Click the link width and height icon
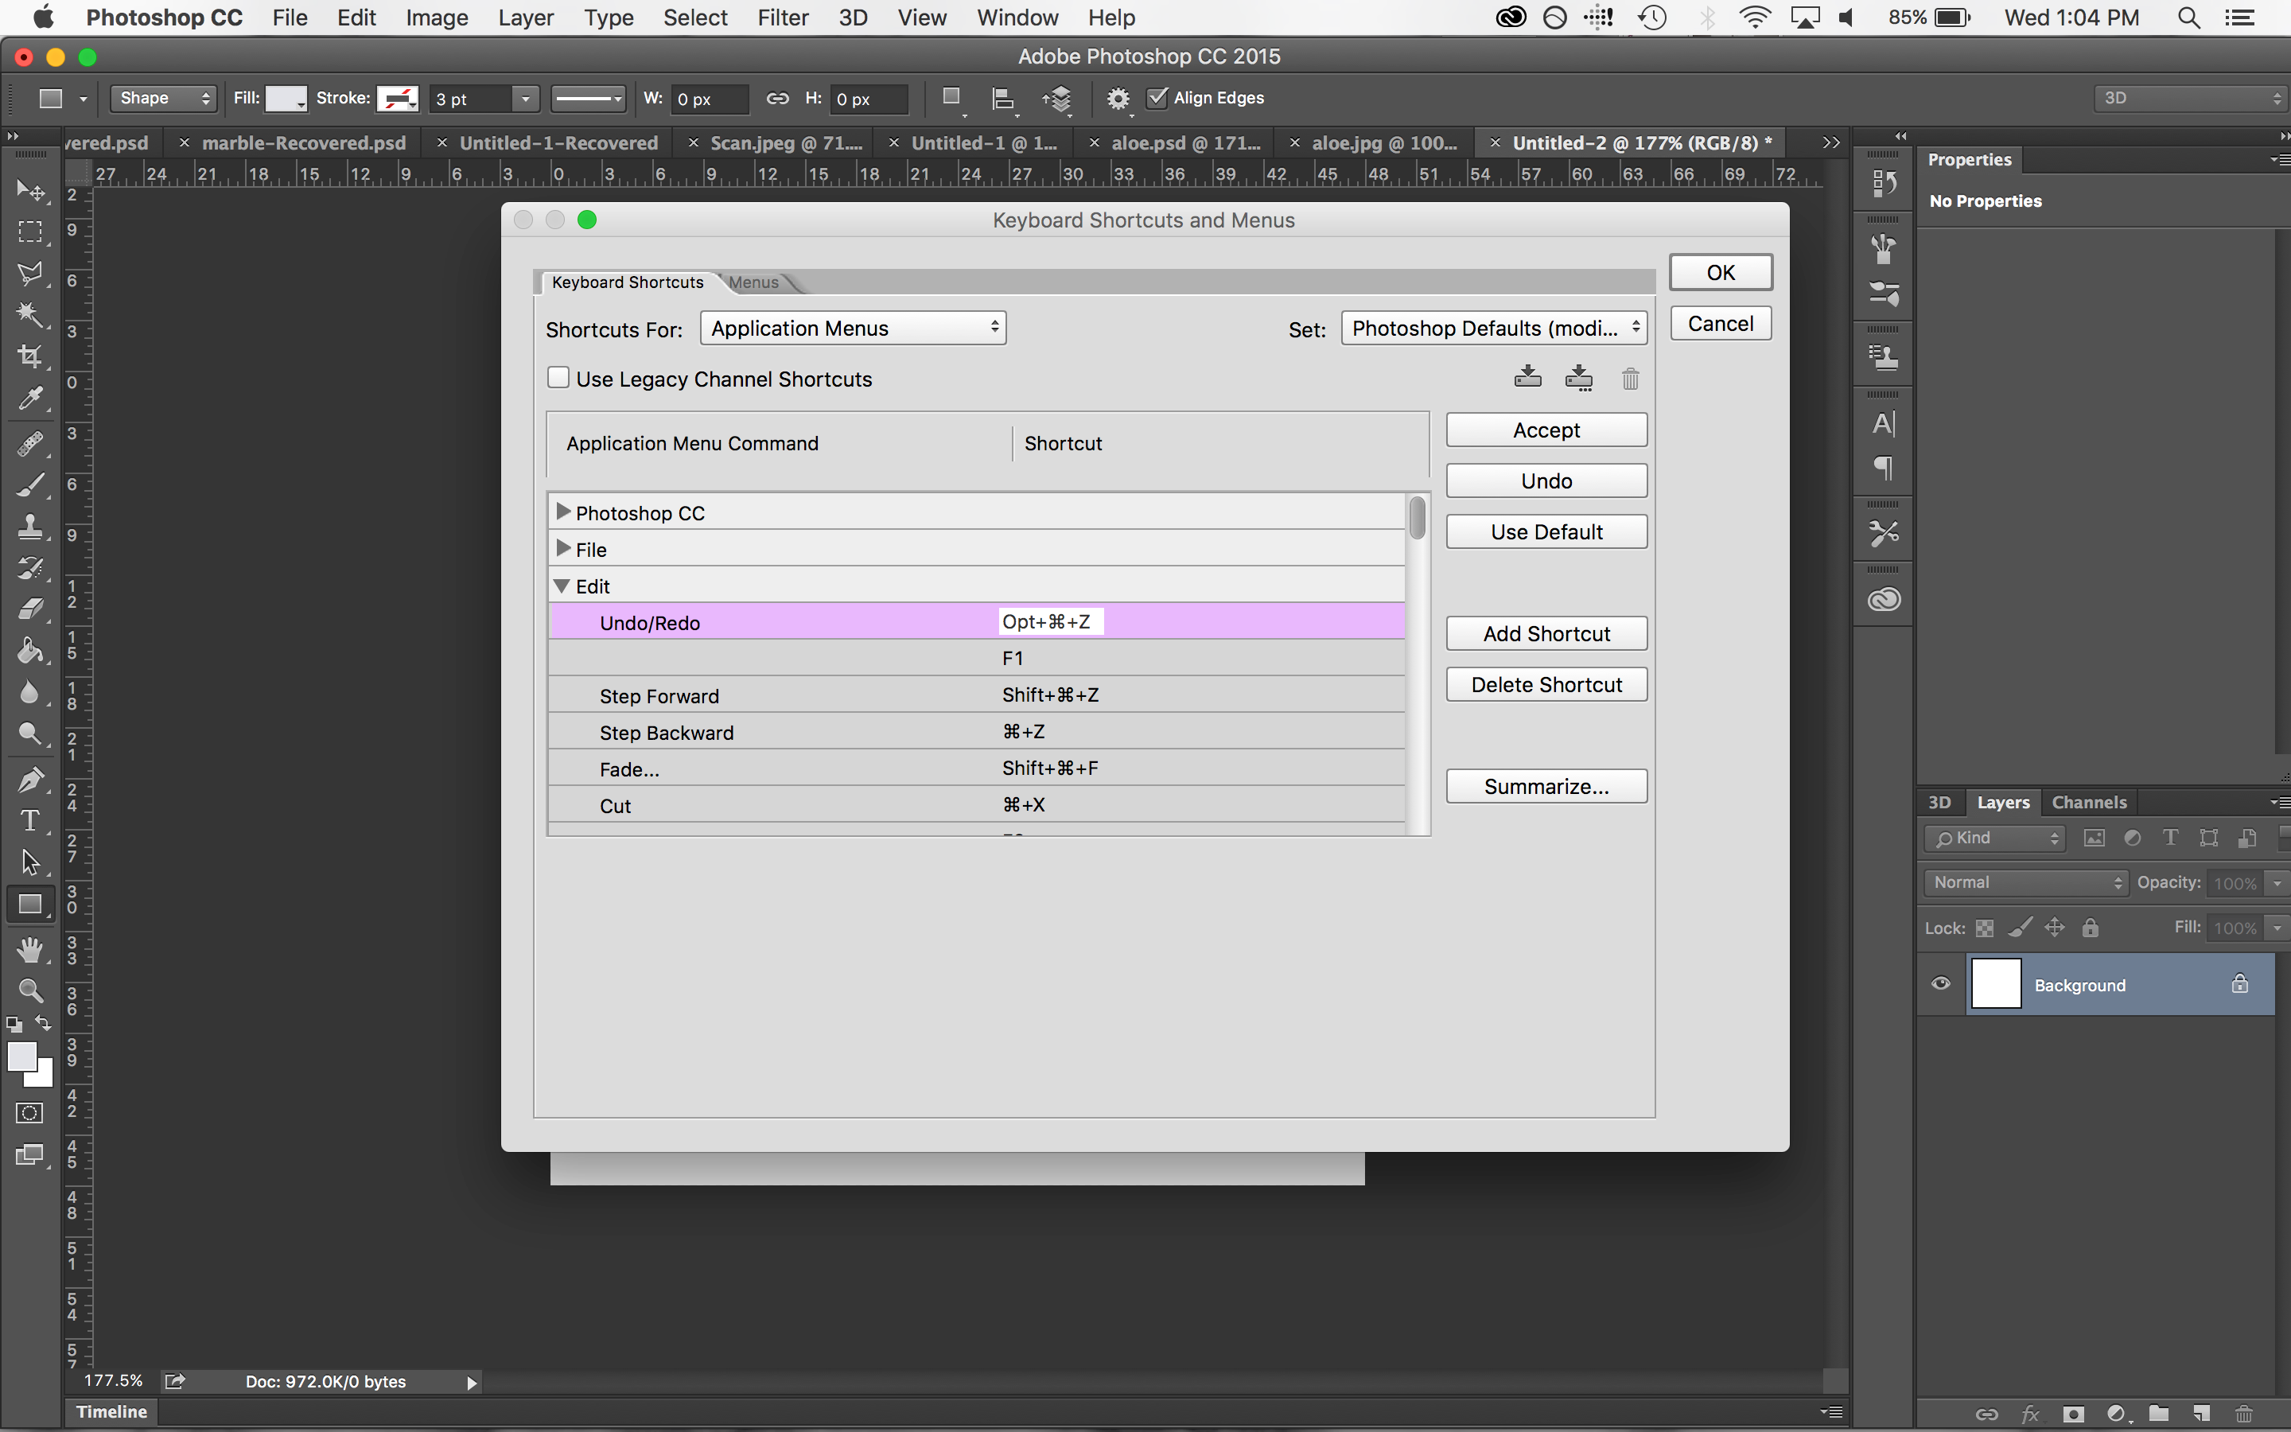 pyautogui.click(x=777, y=99)
